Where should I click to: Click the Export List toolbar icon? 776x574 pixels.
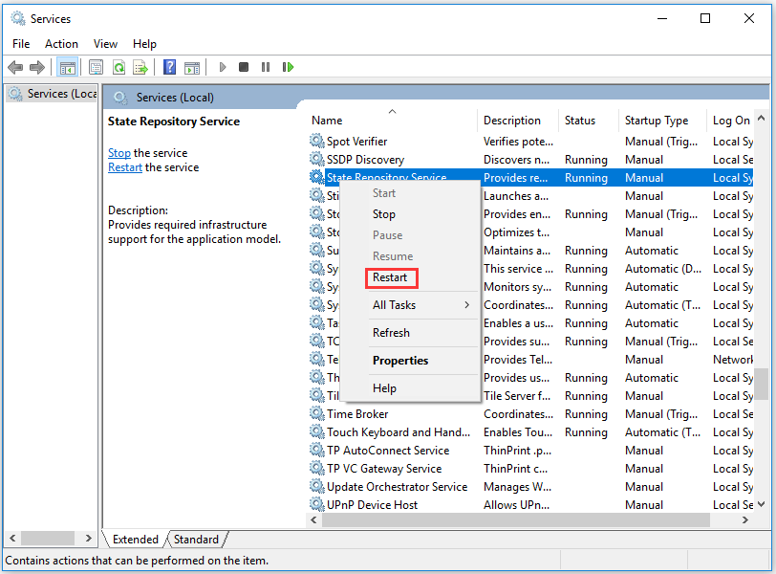coord(140,67)
